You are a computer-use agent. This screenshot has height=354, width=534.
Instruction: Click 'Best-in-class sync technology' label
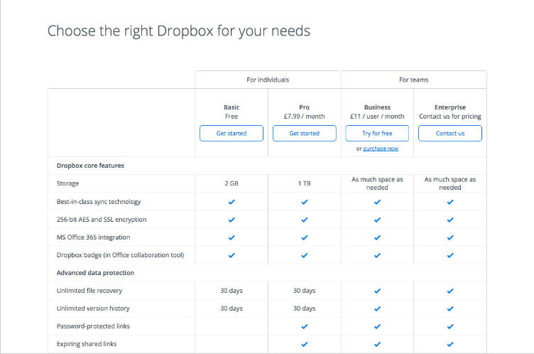tap(99, 202)
